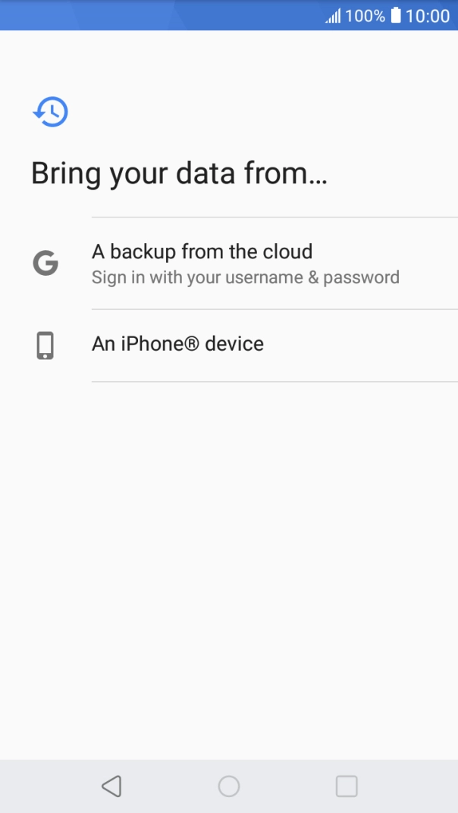Image resolution: width=458 pixels, height=813 pixels.
Task: Click the blue restore history icon
Action: pos(50,111)
